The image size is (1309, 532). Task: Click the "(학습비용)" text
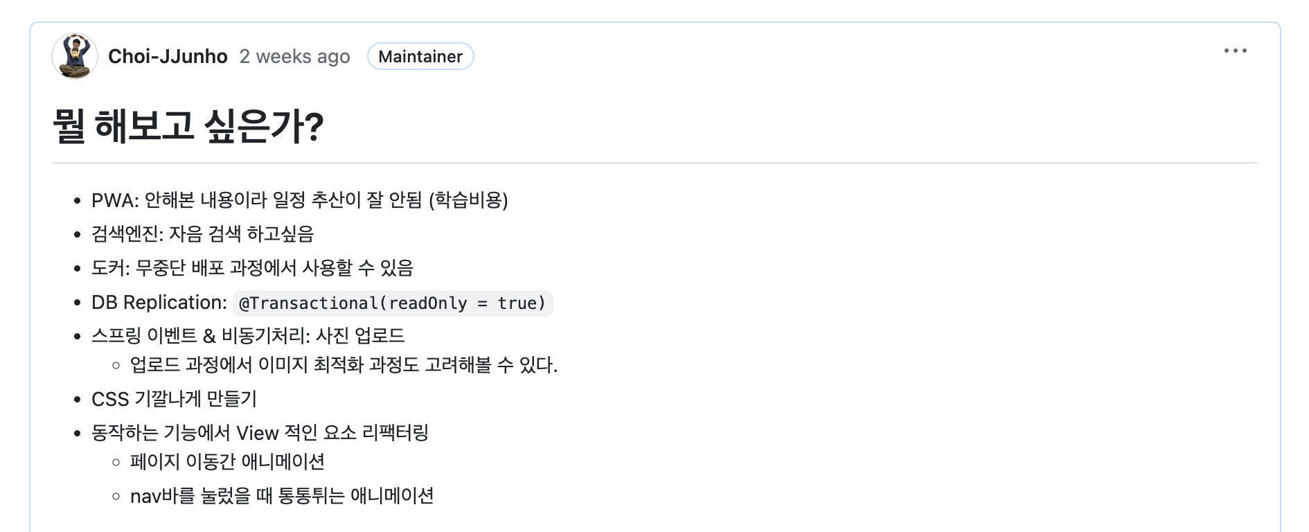click(468, 200)
